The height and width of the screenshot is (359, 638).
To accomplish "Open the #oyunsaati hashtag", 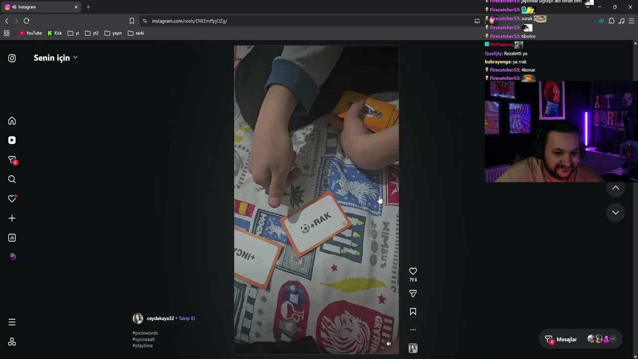I will (x=144, y=340).
